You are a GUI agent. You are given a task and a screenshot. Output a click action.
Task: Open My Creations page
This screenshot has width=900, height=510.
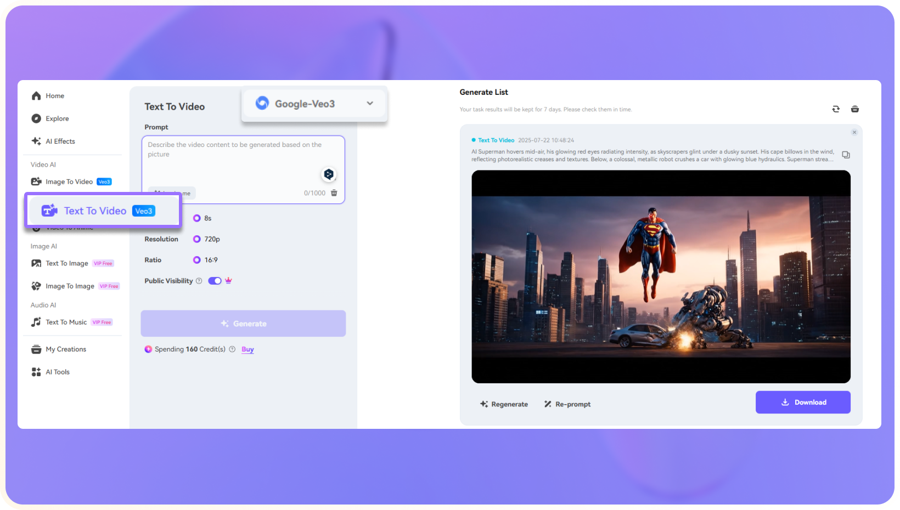(59, 349)
